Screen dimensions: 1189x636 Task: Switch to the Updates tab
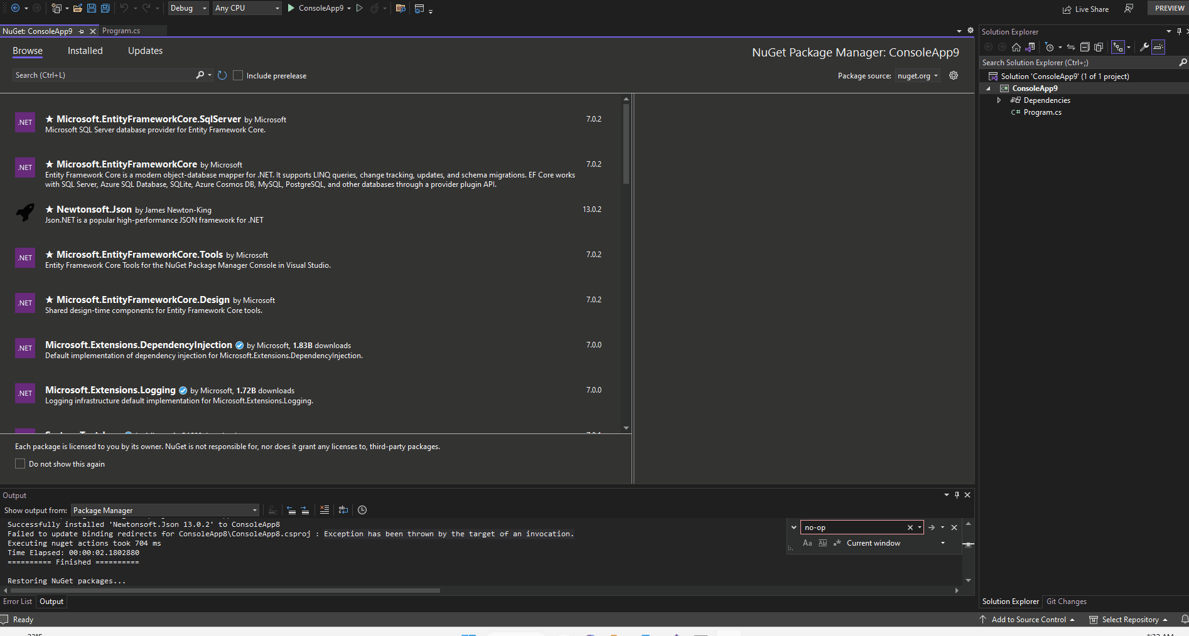(x=145, y=51)
